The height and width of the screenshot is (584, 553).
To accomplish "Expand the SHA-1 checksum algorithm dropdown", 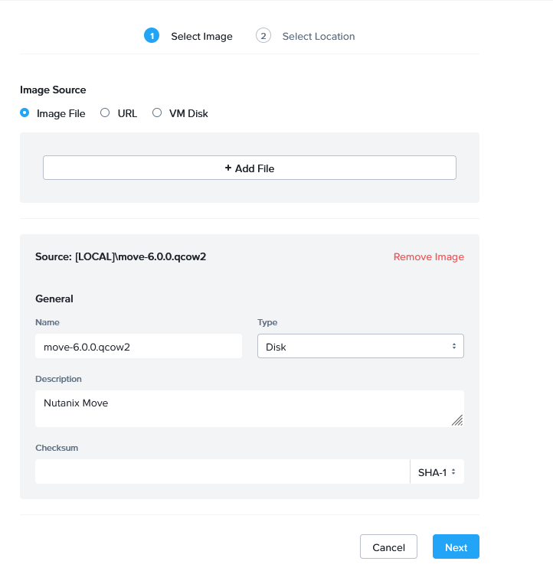I will [437, 472].
